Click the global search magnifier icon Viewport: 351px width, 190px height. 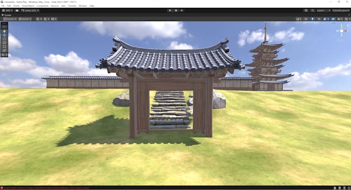312,10
